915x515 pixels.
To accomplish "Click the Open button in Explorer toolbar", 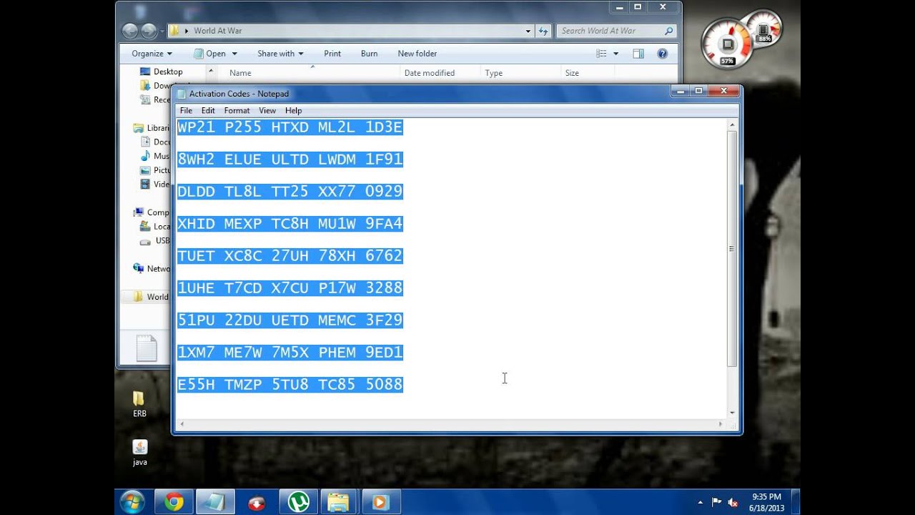I will coord(209,54).
